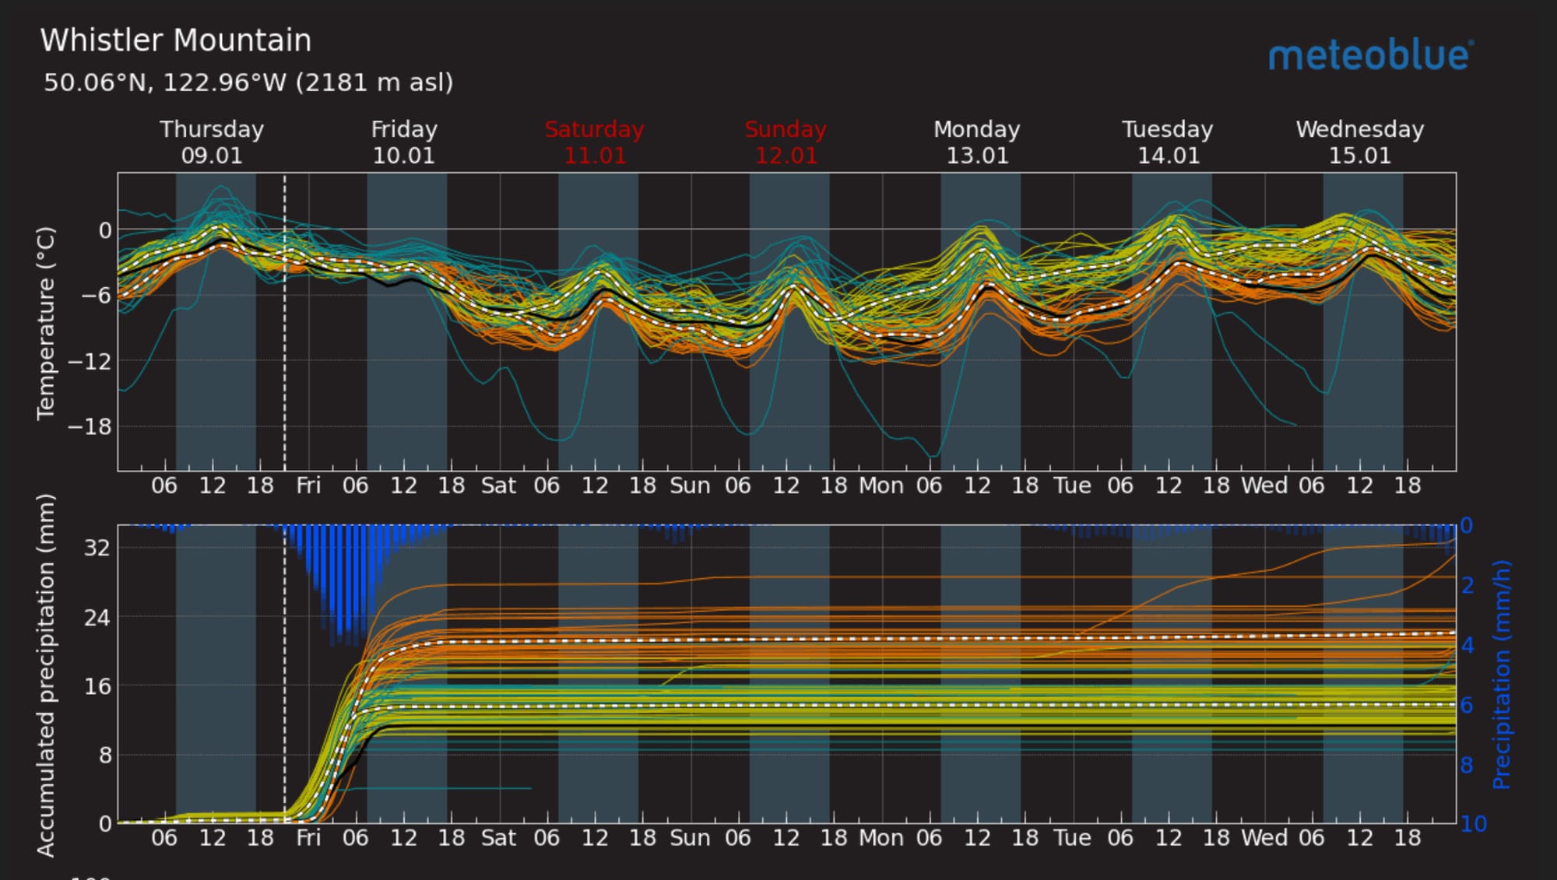The image size is (1557, 880).
Task: Click the Sat tick on temperature time axis
Action: pyautogui.click(x=498, y=486)
